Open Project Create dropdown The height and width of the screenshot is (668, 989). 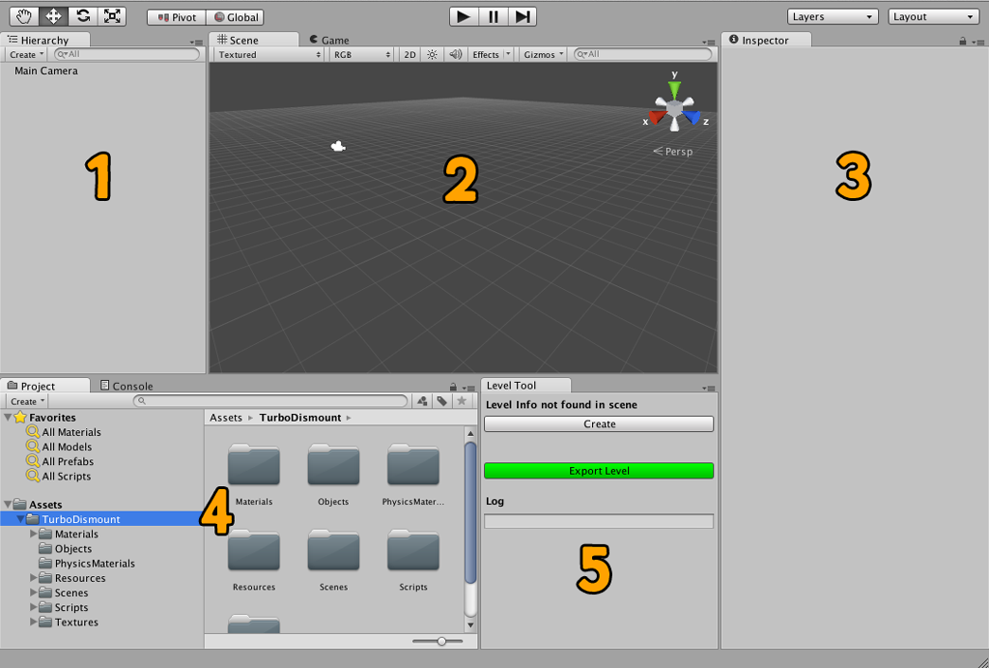click(28, 401)
